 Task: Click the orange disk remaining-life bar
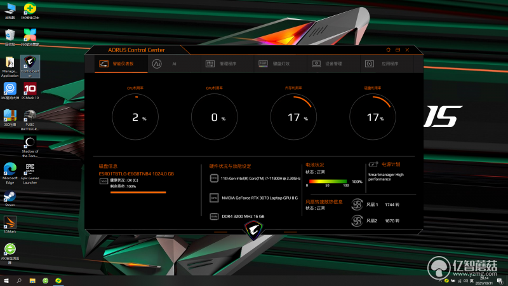(x=138, y=193)
